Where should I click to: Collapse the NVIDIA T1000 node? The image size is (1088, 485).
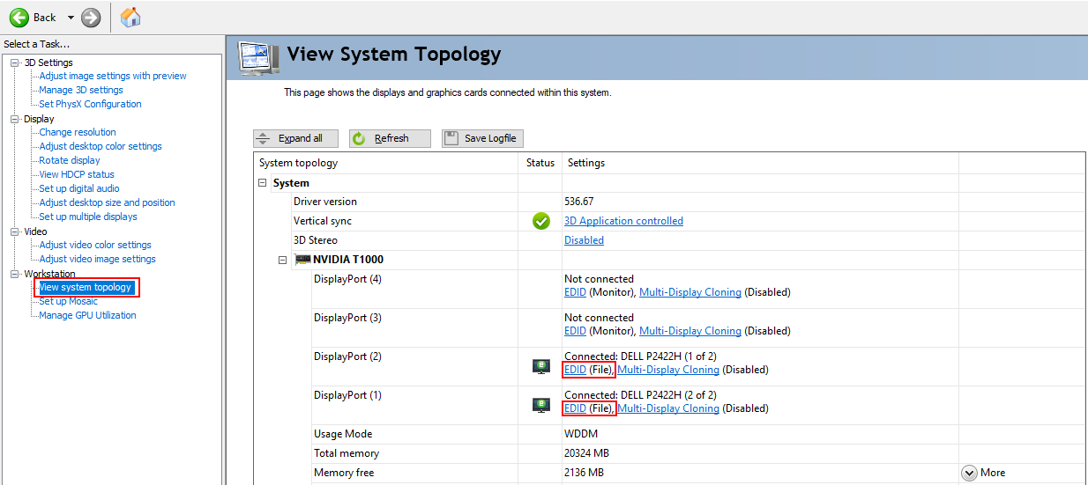click(283, 260)
